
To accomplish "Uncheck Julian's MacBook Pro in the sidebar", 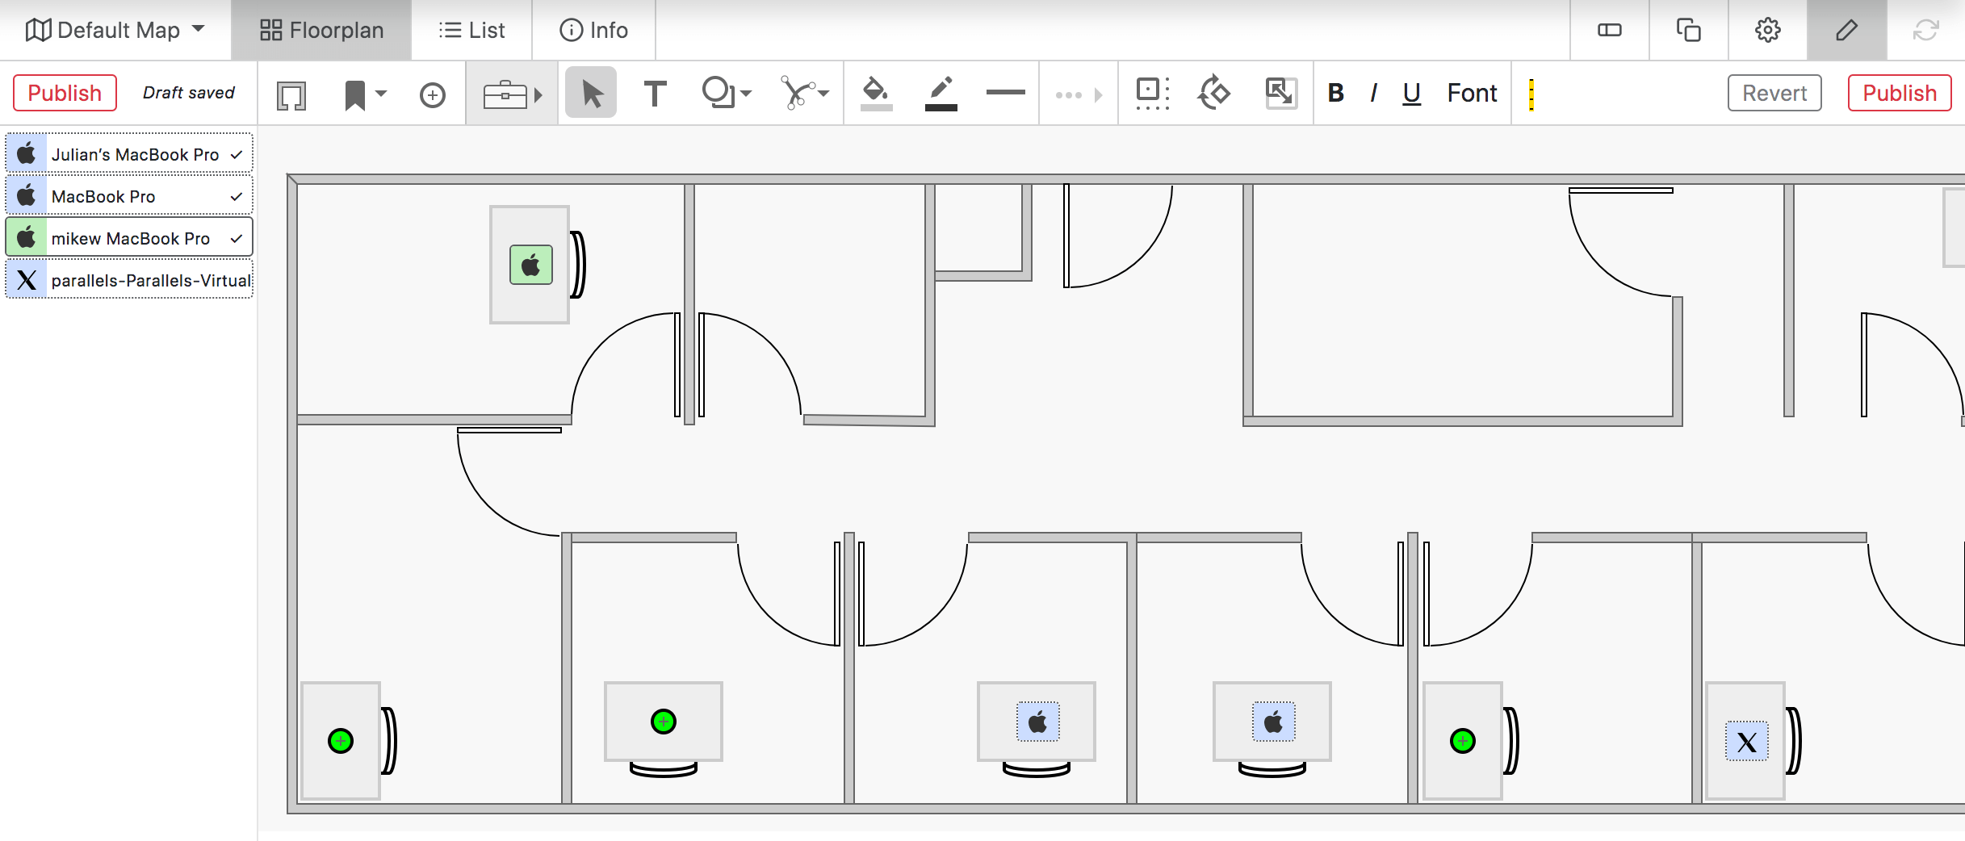I will (x=236, y=153).
